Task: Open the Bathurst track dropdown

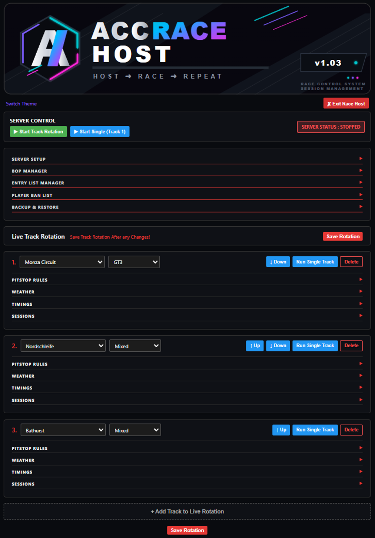Action: (x=63, y=430)
